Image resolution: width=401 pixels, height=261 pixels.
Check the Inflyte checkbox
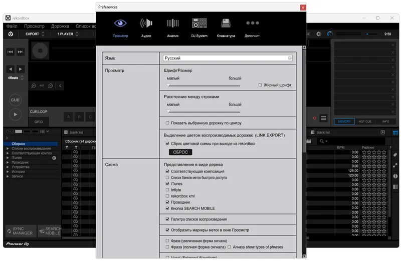coord(167,190)
